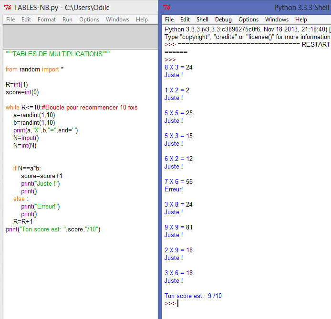Click the Python 3.3.3 version banner line
This screenshot has height=319, width=331.
(248, 29)
